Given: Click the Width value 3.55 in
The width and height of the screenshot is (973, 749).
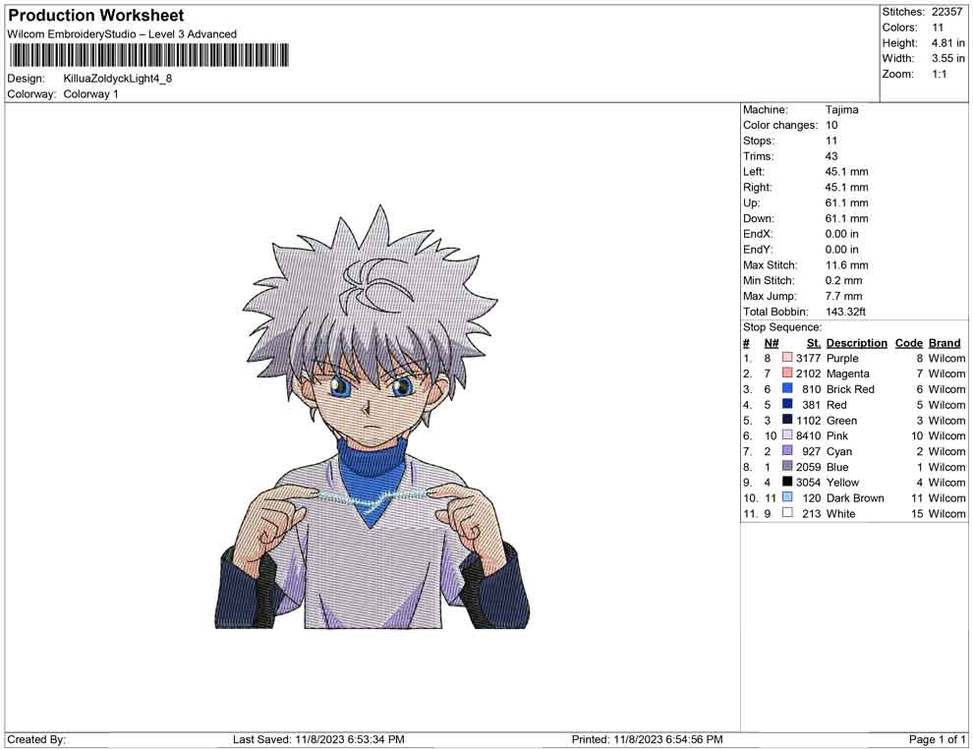Looking at the screenshot, I should [x=947, y=58].
